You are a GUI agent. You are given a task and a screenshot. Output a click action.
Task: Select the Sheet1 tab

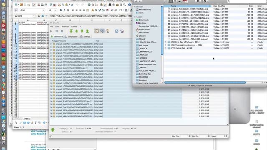coord(27,118)
